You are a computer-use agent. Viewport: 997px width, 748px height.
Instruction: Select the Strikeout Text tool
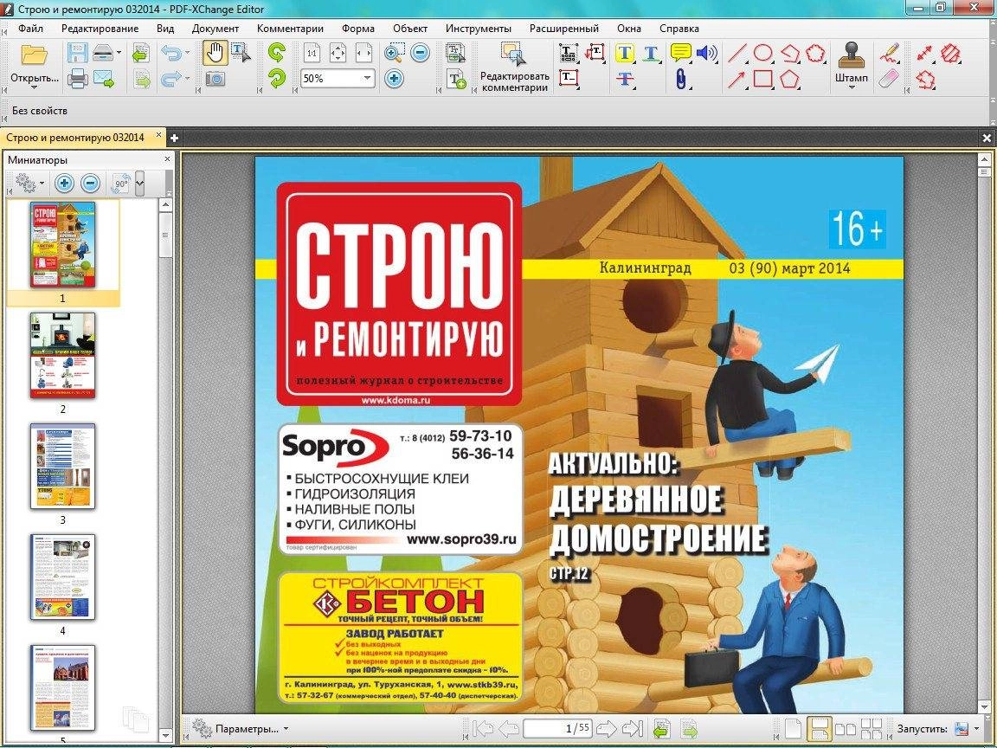[x=625, y=79]
